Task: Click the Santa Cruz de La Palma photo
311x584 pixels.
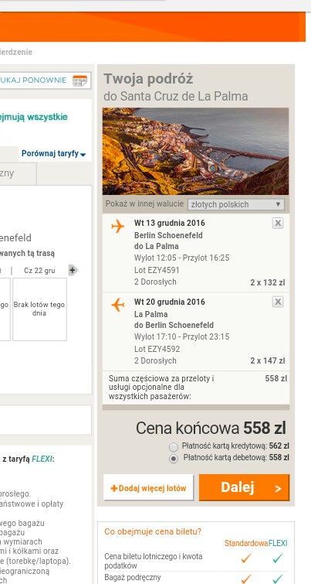Action: click(x=196, y=151)
